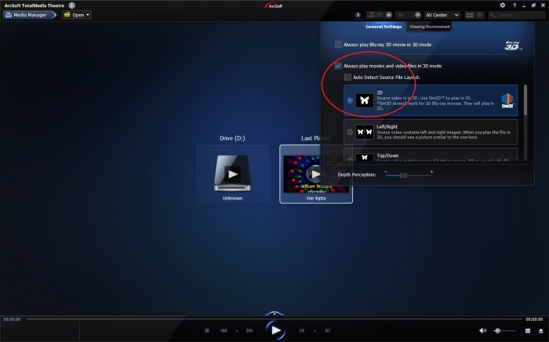
Task: Adjust the Depth Perception slider handle
Action: click(x=403, y=175)
